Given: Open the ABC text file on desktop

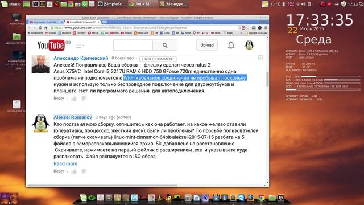Looking at the screenshot, I should pyautogui.click(x=16, y=106).
